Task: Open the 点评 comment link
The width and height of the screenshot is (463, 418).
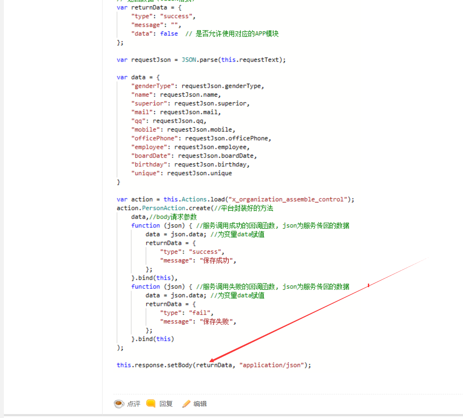Action: click(x=134, y=404)
